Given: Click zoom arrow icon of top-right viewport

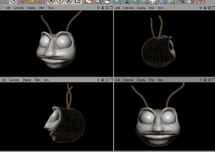Looking at the screenshot, I should coord(205,8).
